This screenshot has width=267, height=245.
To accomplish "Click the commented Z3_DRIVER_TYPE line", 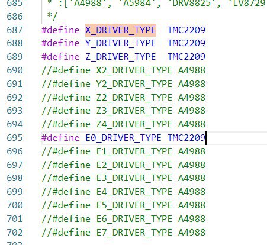I will point(124,111).
